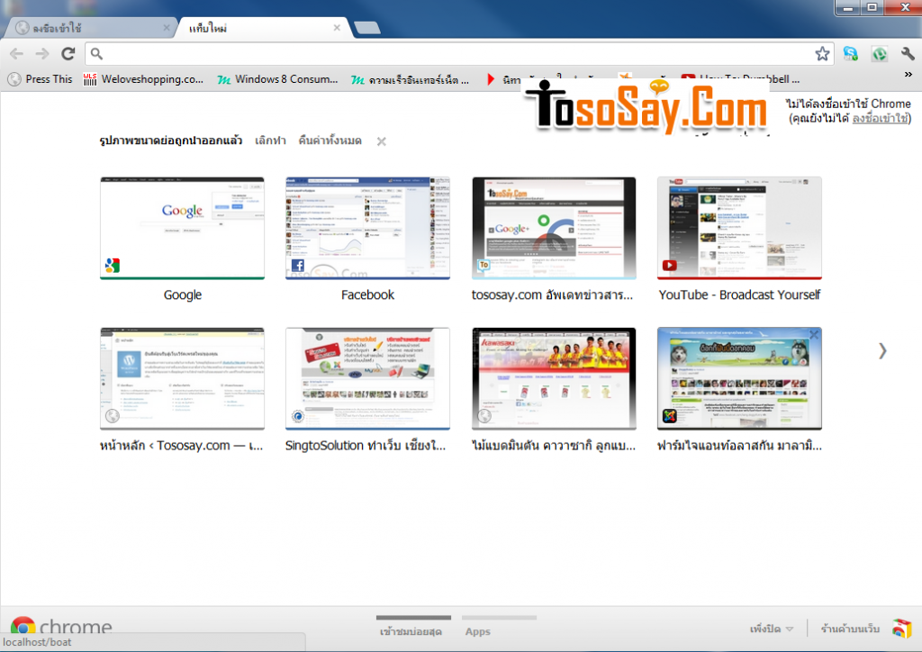
Task: Click the Facebook title text
Action: (x=367, y=295)
